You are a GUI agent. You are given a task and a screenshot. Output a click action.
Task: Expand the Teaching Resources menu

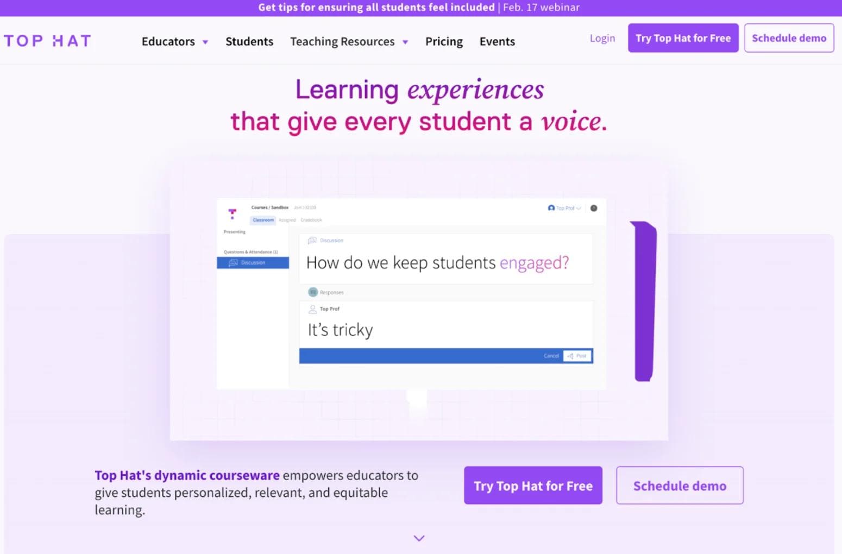349,41
